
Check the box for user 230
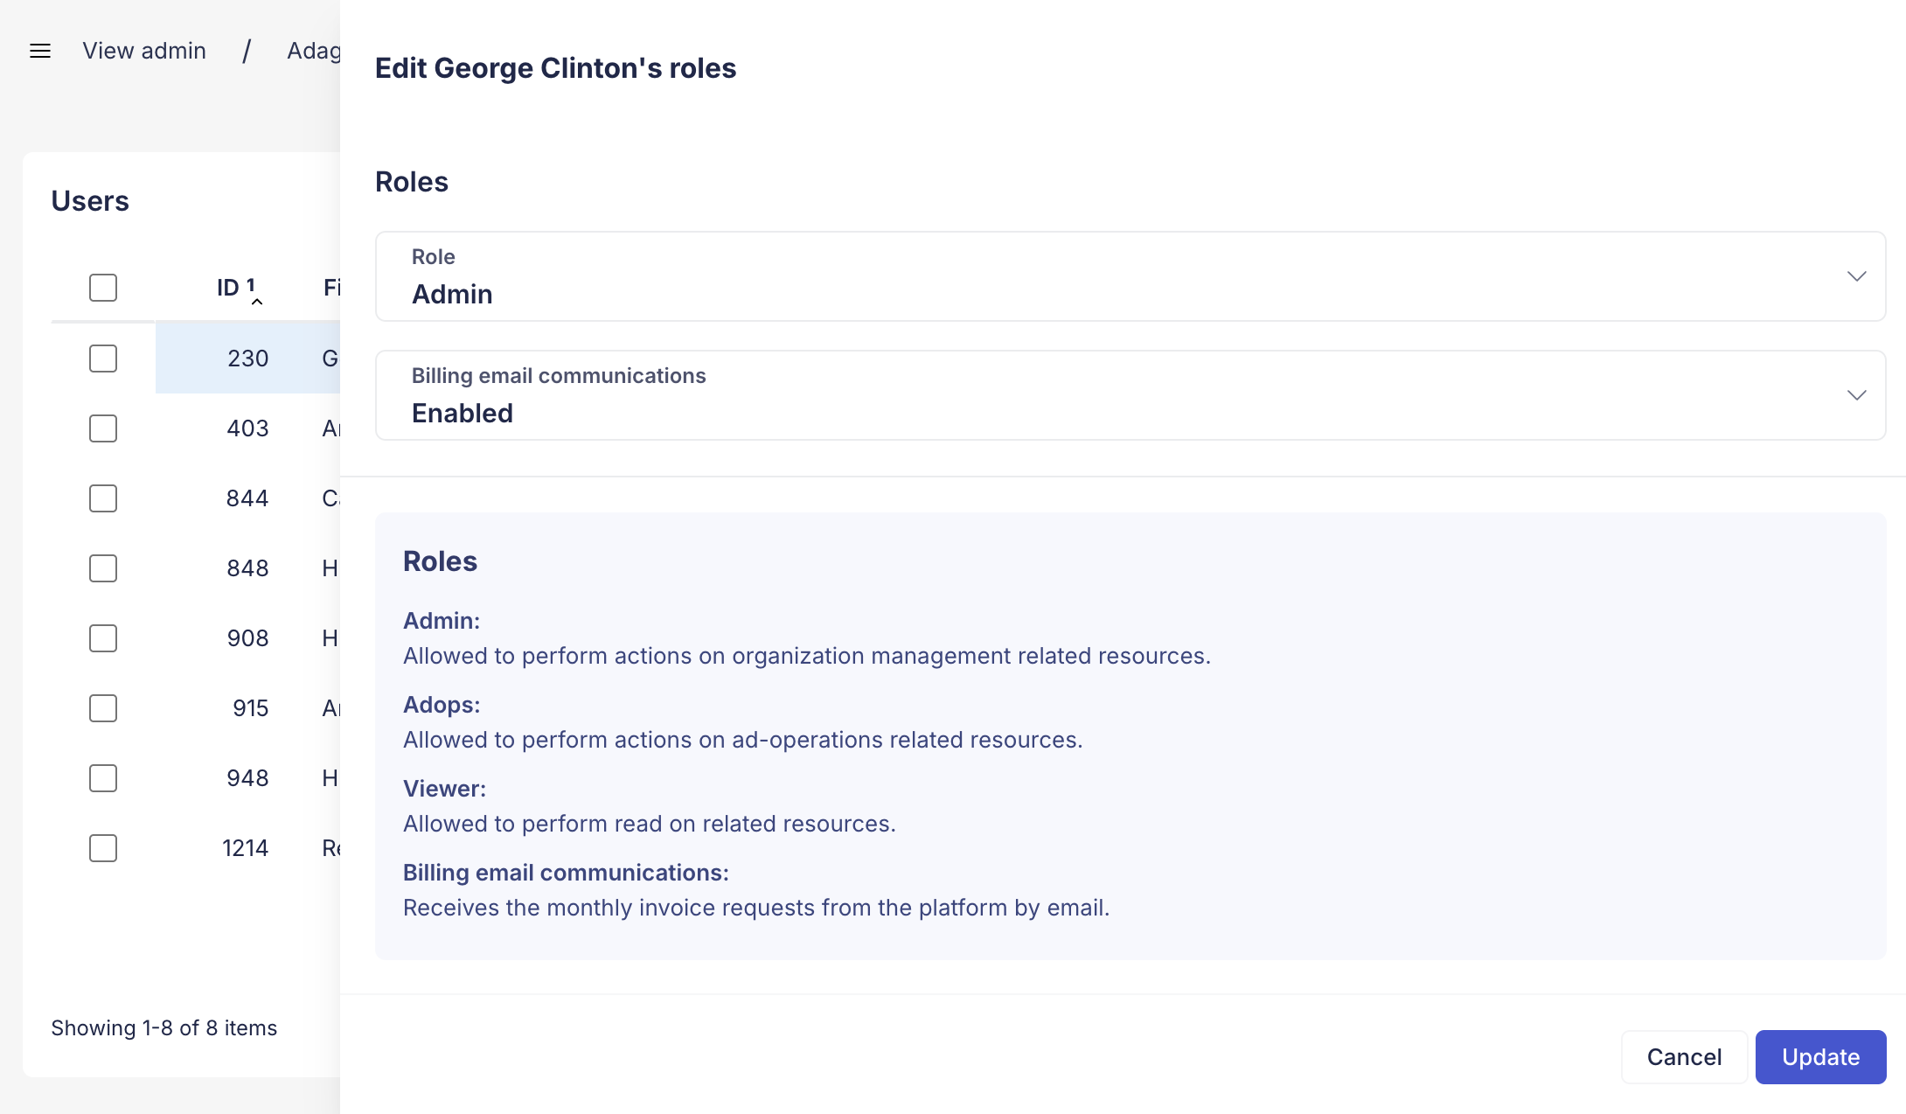click(x=103, y=359)
